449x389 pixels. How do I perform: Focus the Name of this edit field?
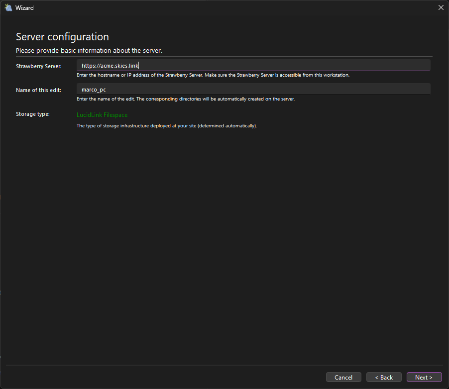[253, 90]
